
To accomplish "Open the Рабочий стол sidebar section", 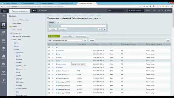I will pyautogui.click(x=4, y=17).
